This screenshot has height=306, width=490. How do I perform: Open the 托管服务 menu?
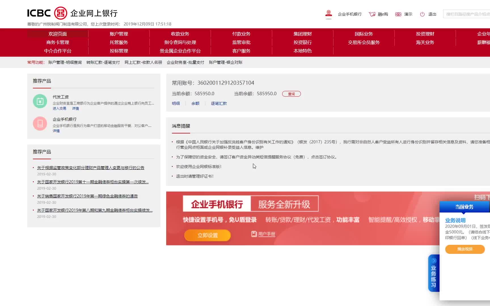(x=119, y=42)
